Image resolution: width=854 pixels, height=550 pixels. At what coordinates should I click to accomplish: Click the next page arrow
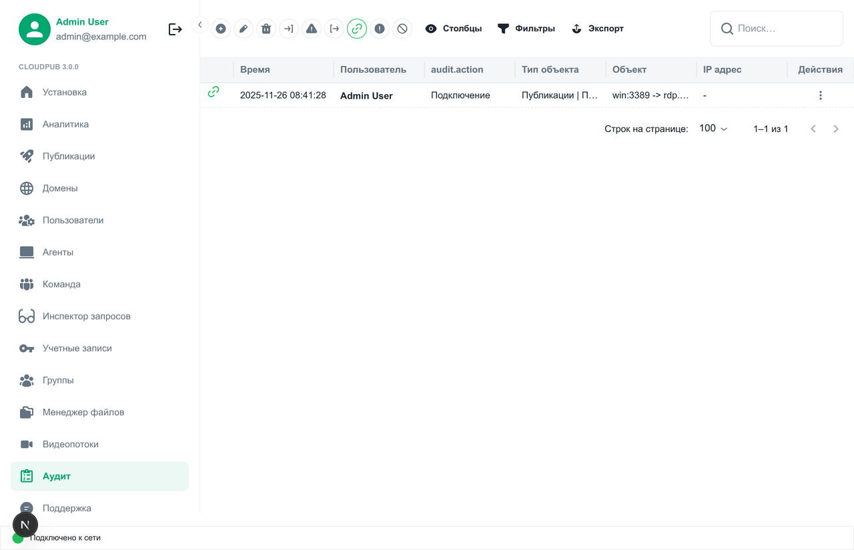pos(836,129)
